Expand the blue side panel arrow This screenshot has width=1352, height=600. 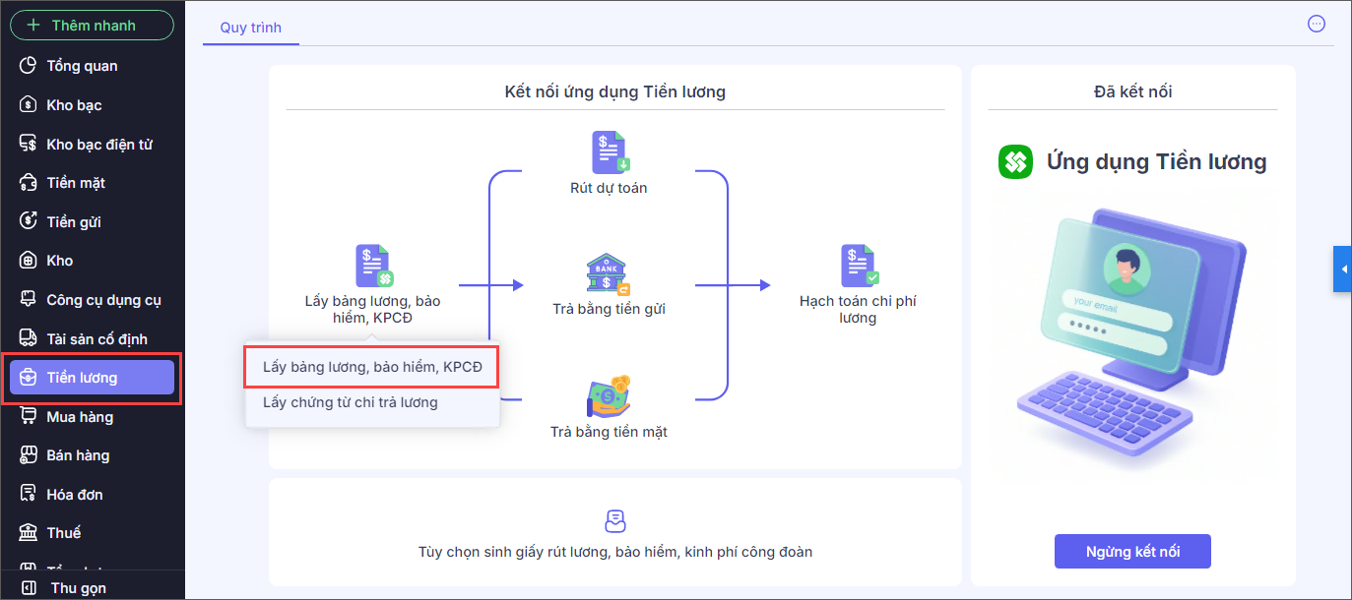tap(1342, 270)
